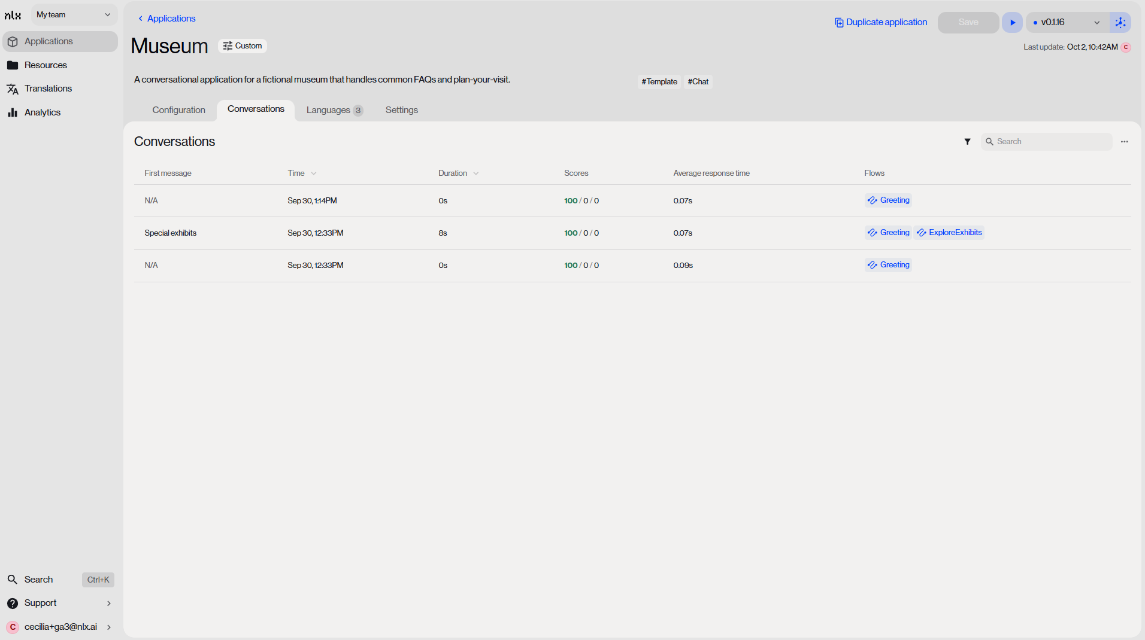Open the ExploreExhibits flow link
1145x640 pixels.
click(x=949, y=233)
